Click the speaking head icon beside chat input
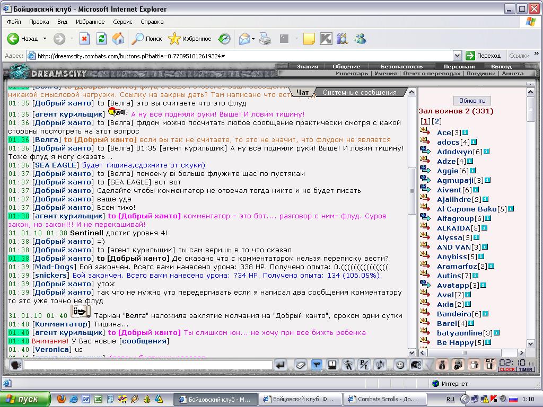The width and height of the screenshot is (543, 407). [15, 365]
